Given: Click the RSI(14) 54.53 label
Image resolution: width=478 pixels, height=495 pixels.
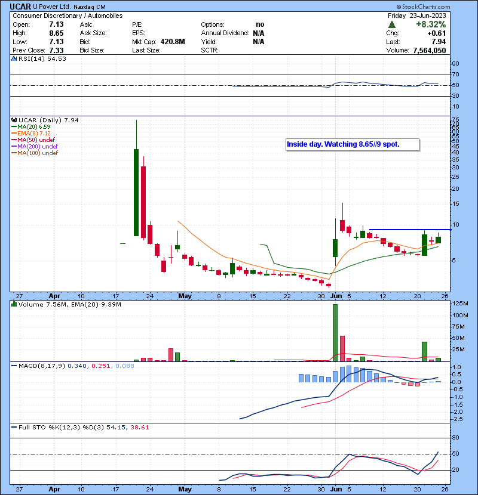Looking at the screenshot, I should pos(42,58).
